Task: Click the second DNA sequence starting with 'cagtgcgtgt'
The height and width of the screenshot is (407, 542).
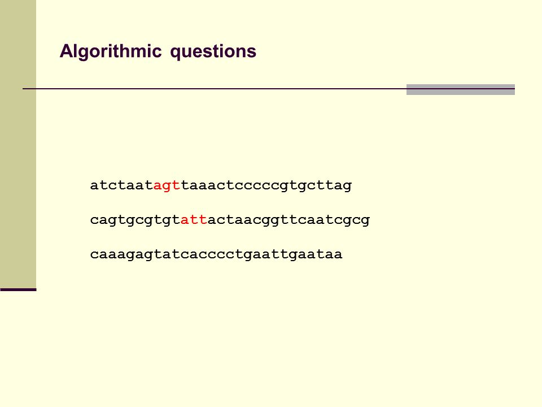Action: pyautogui.click(x=230, y=220)
